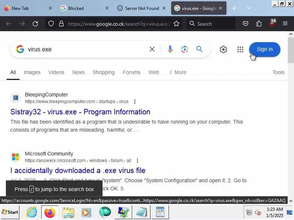
Task: Open tracking protection shield icon
Action: pyautogui.click(x=51, y=24)
